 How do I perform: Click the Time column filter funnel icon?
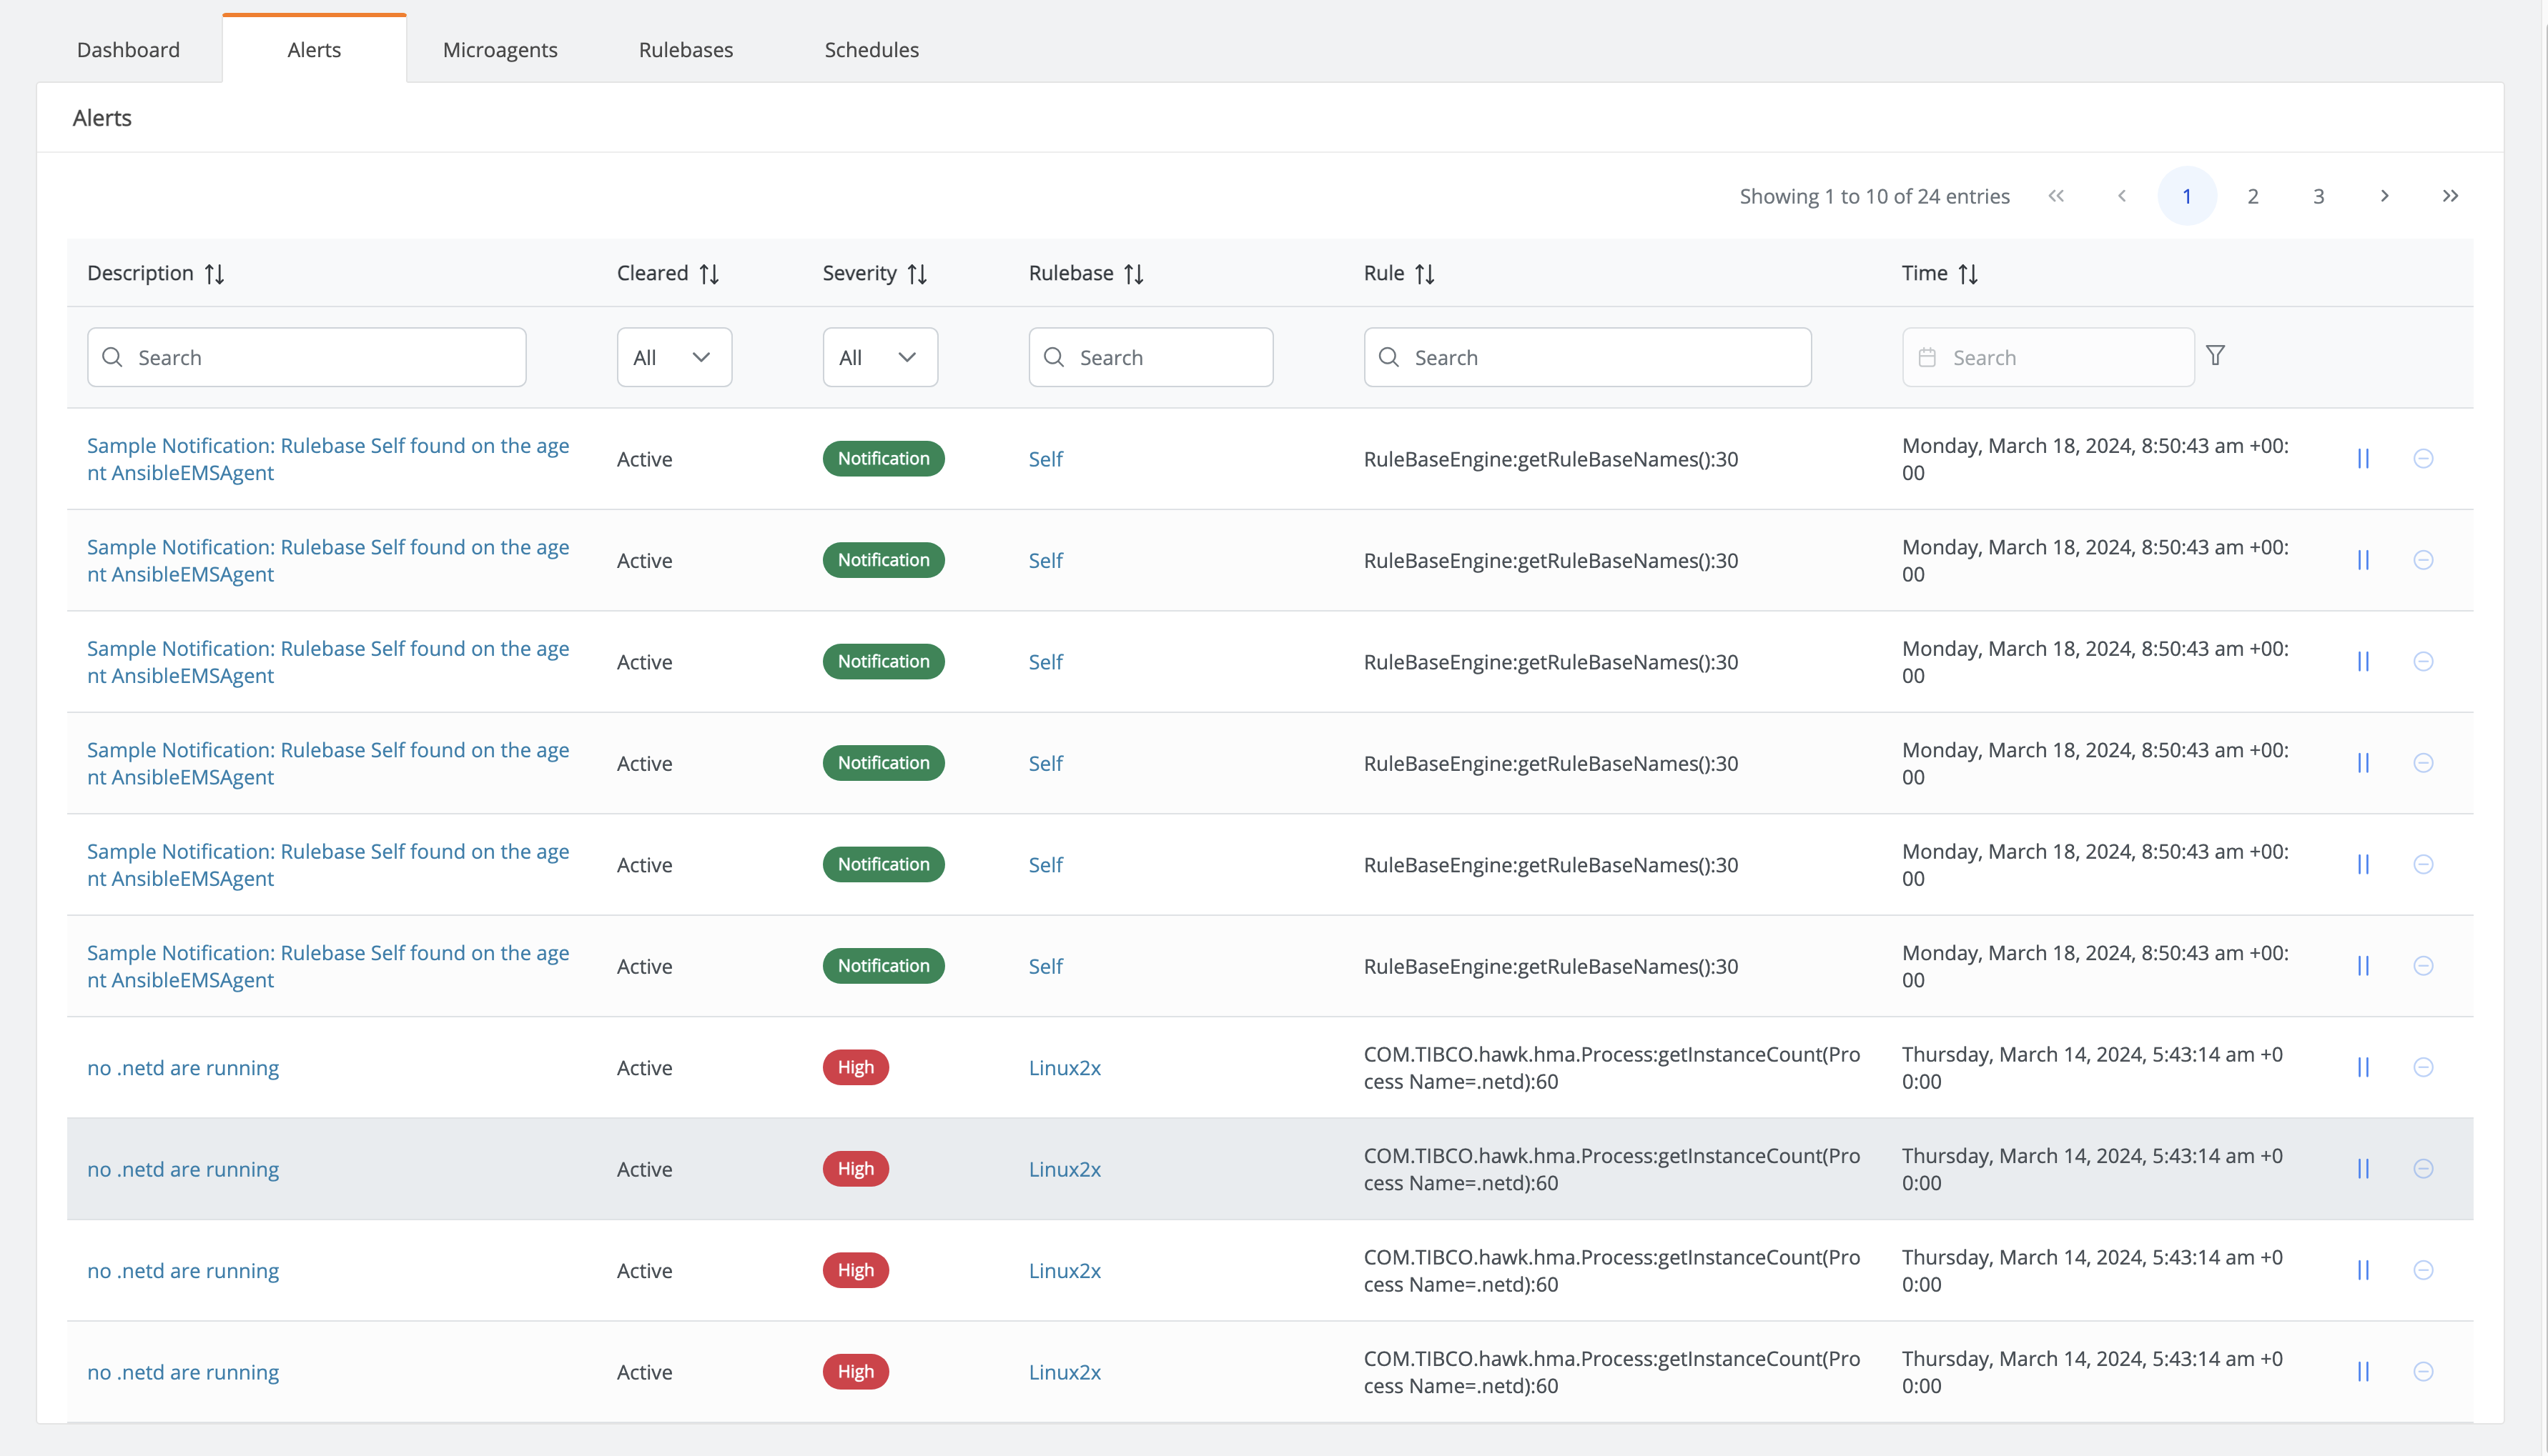(x=2215, y=356)
